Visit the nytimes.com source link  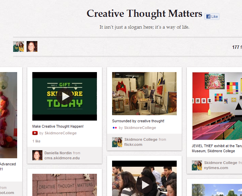coord(216,168)
